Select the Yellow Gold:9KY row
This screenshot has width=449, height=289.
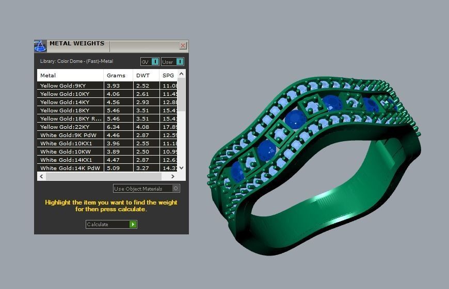tap(107, 86)
